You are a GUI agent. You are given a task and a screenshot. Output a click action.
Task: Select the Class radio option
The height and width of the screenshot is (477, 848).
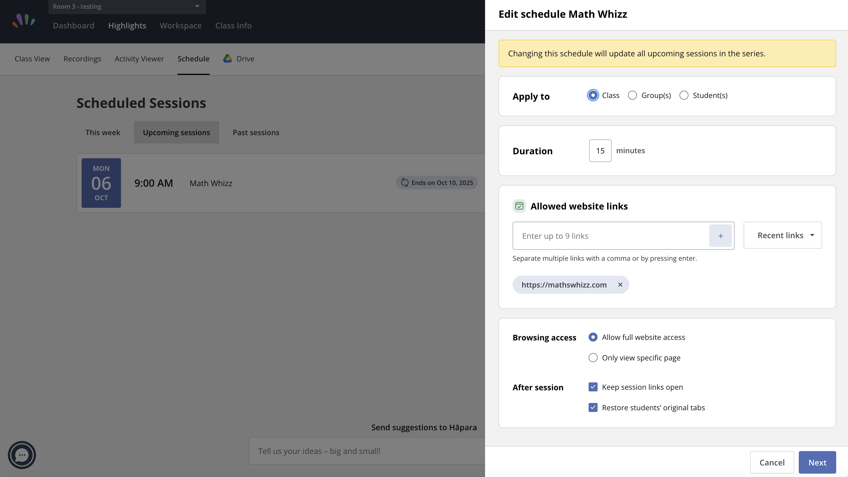coord(593,95)
